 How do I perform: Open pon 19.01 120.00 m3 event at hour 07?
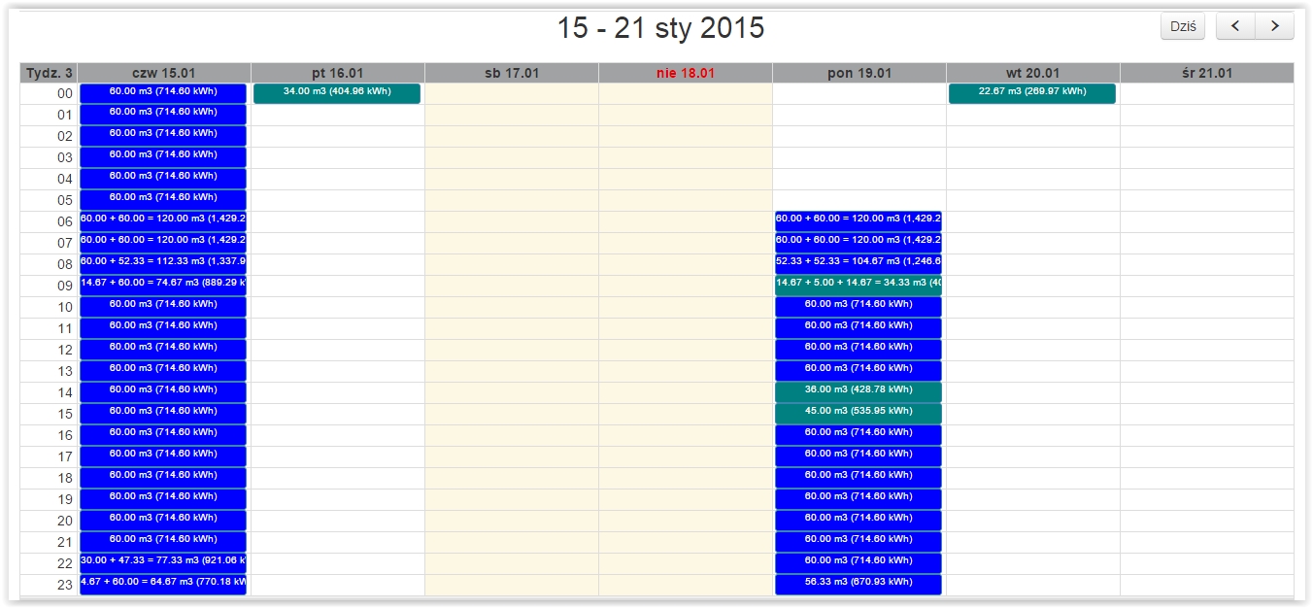click(x=858, y=243)
